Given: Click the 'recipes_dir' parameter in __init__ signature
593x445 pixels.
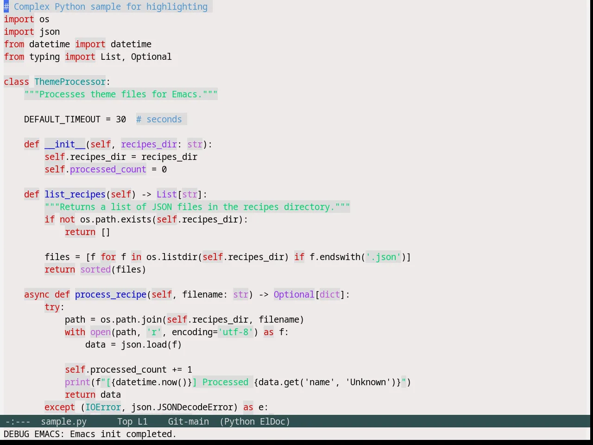Looking at the screenshot, I should coord(149,144).
